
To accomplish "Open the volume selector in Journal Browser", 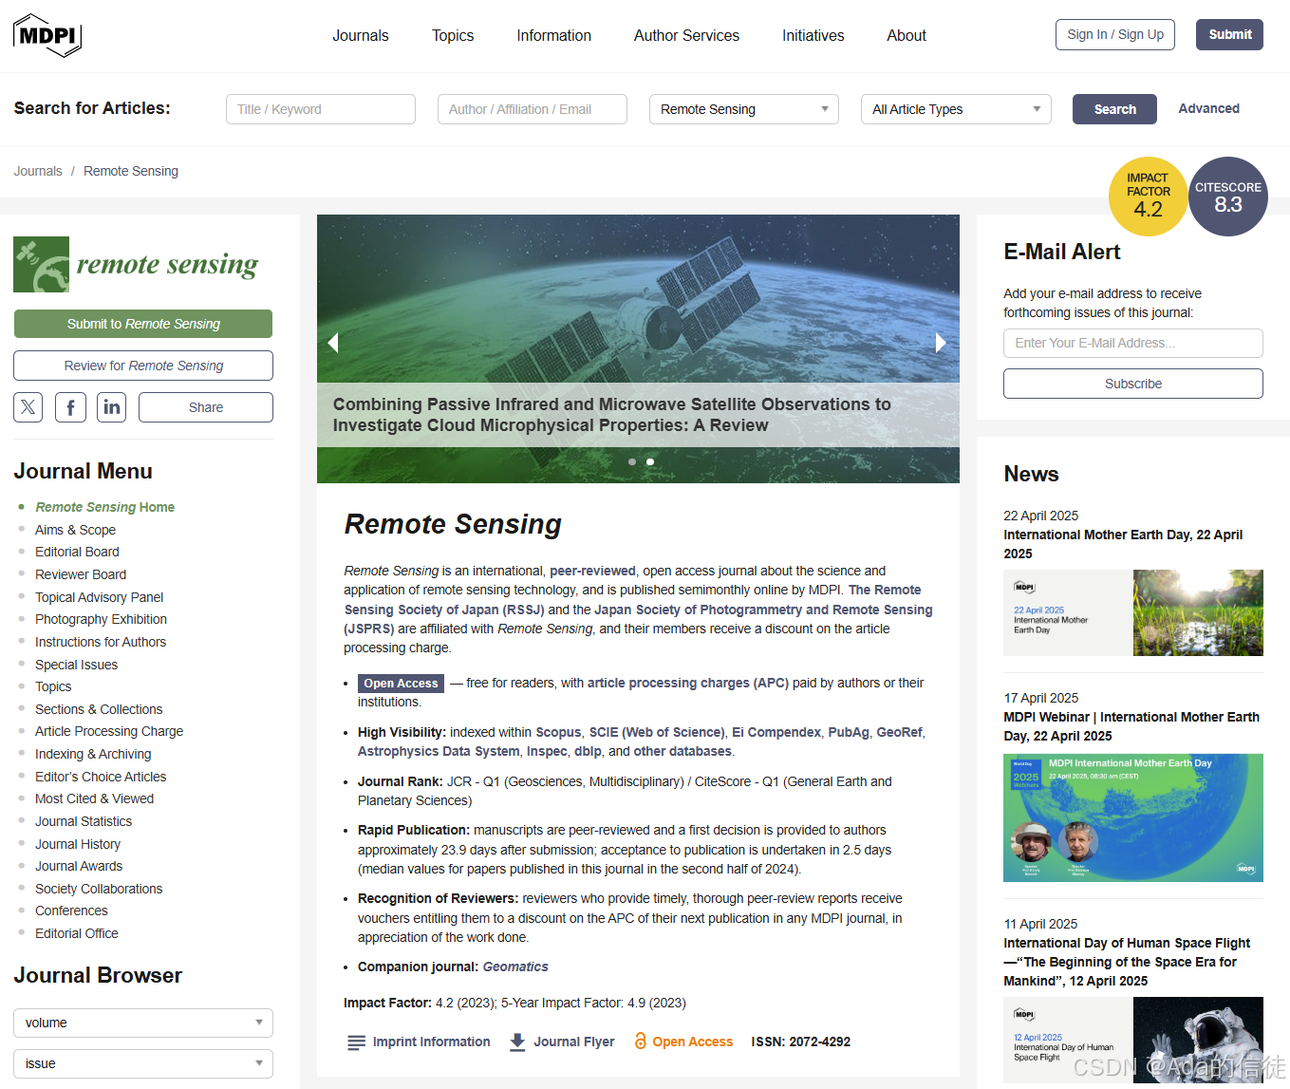I will [x=142, y=1023].
